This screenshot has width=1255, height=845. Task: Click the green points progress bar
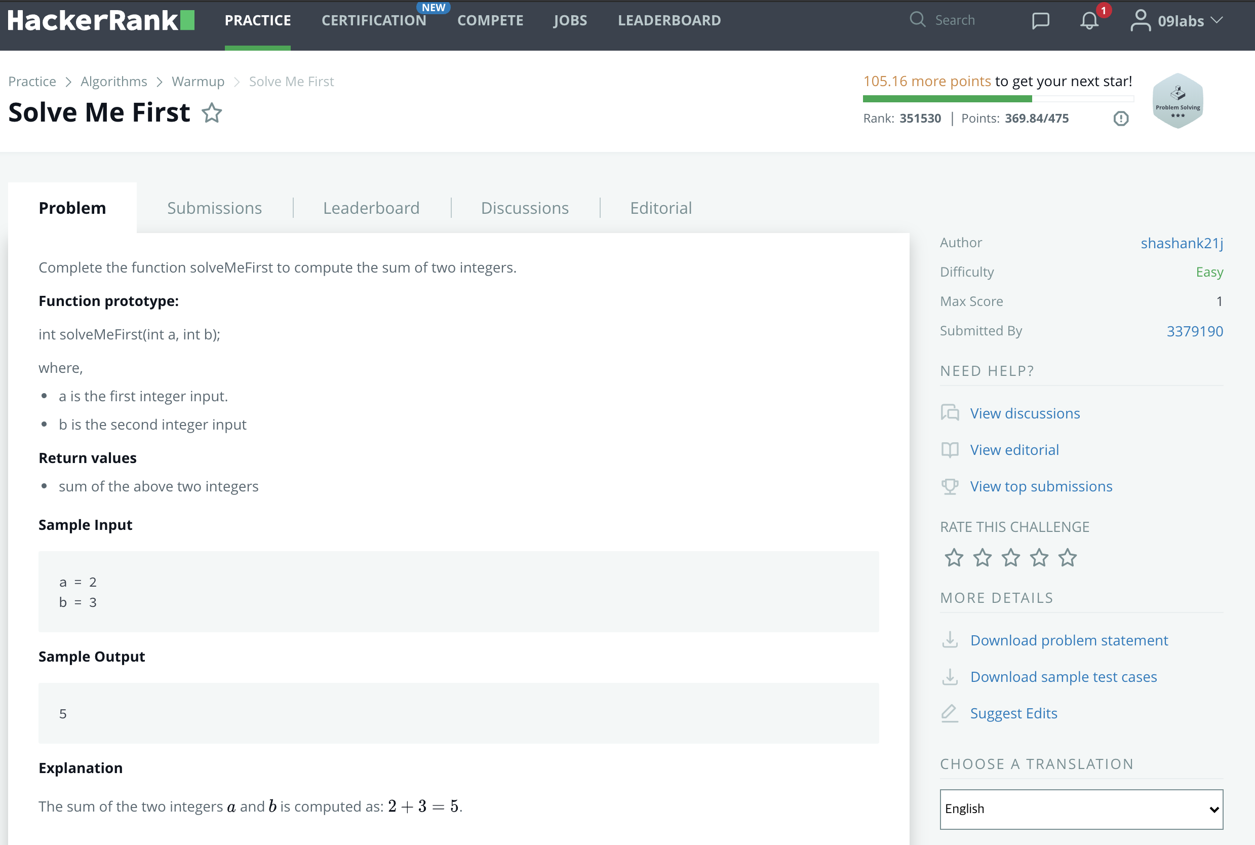coord(947,99)
